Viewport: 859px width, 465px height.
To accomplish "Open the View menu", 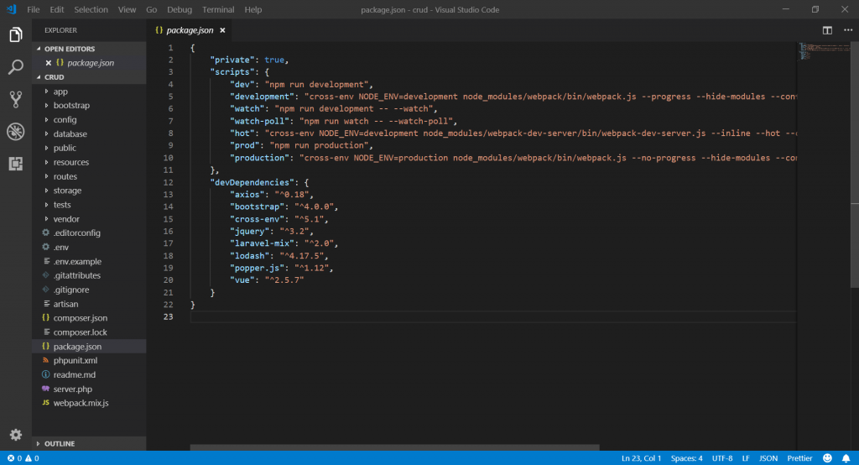I will click(128, 9).
